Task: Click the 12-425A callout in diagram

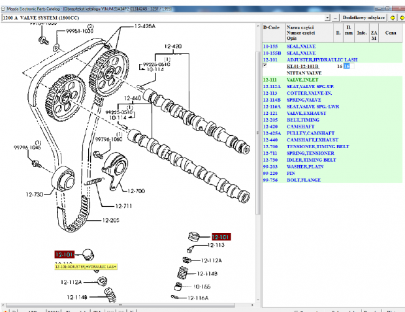Action: [x=145, y=26]
